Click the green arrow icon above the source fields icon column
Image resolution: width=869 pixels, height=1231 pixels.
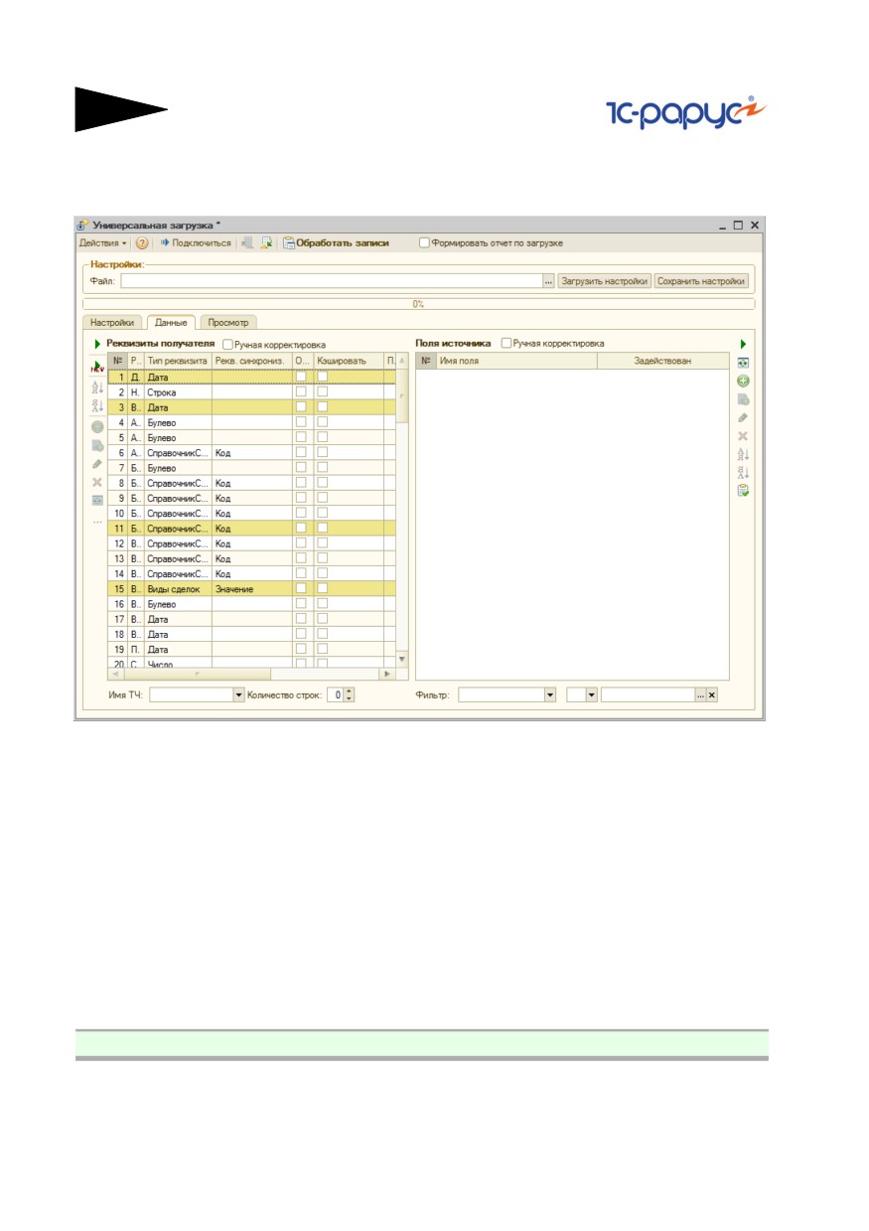coord(743,344)
